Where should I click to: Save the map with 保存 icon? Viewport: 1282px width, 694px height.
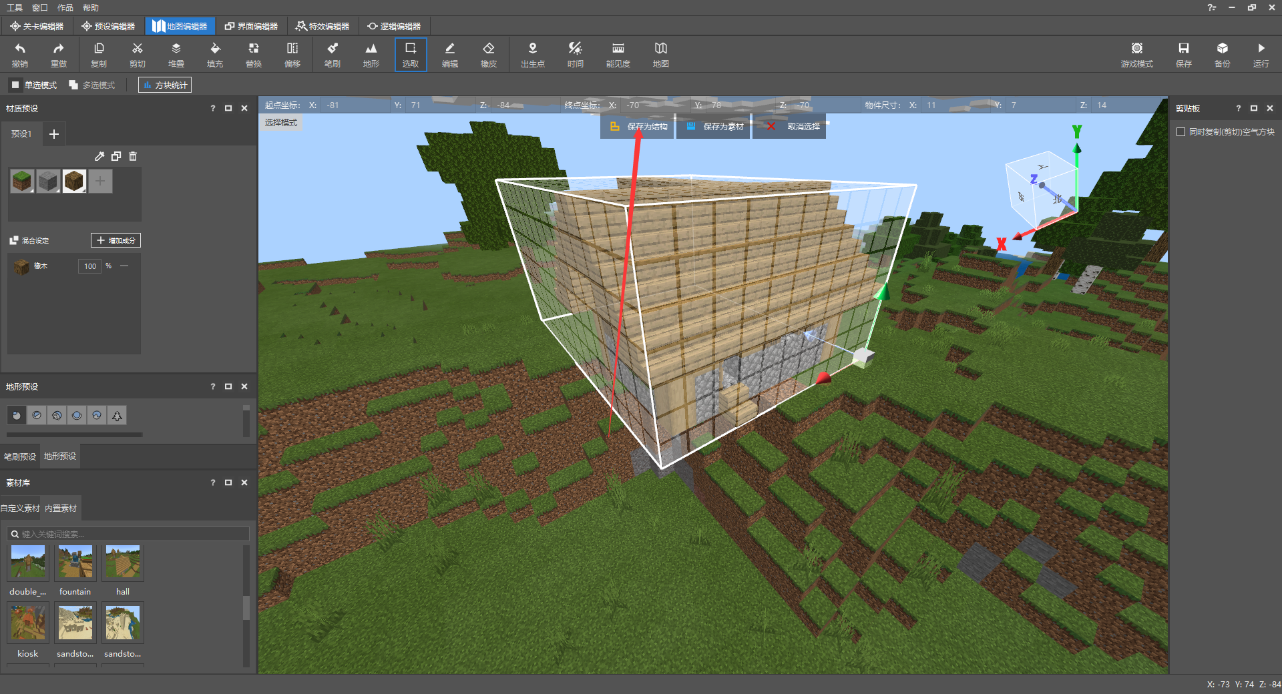[x=1184, y=55]
